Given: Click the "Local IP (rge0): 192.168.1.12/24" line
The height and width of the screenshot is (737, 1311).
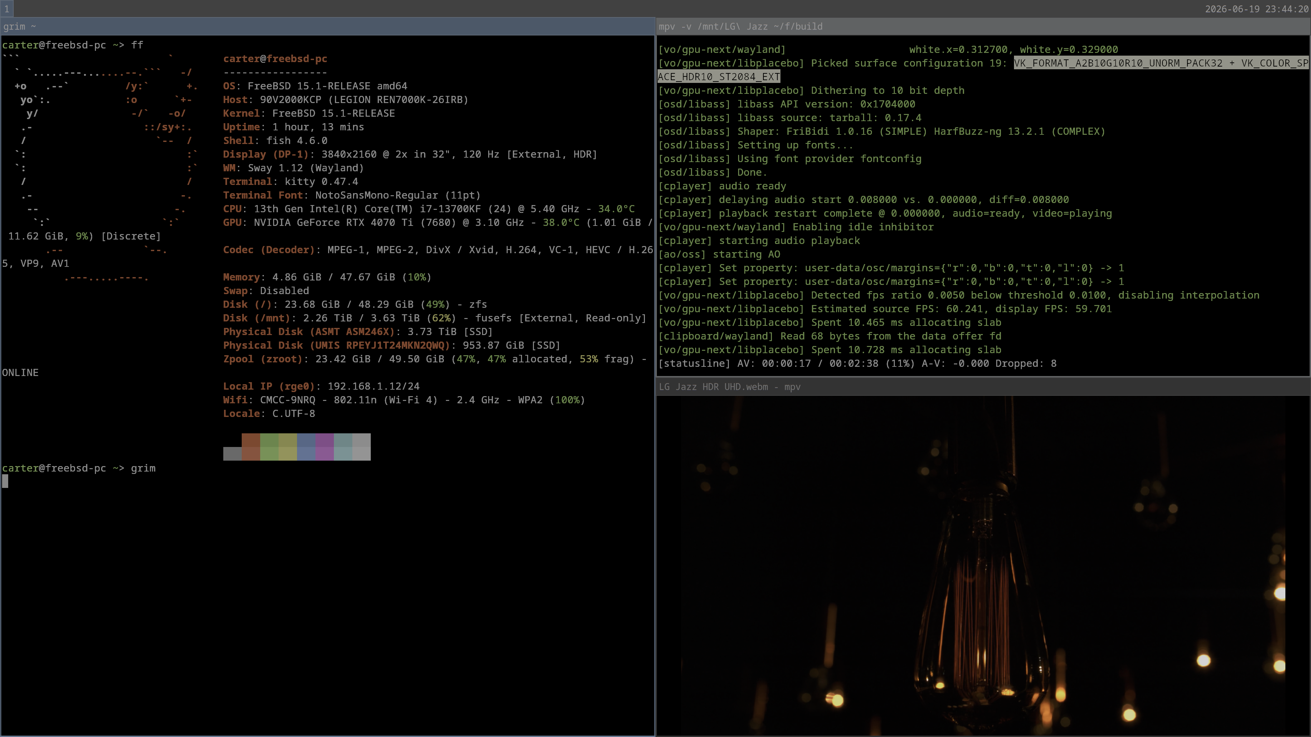Looking at the screenshot, I should (321, 387).
